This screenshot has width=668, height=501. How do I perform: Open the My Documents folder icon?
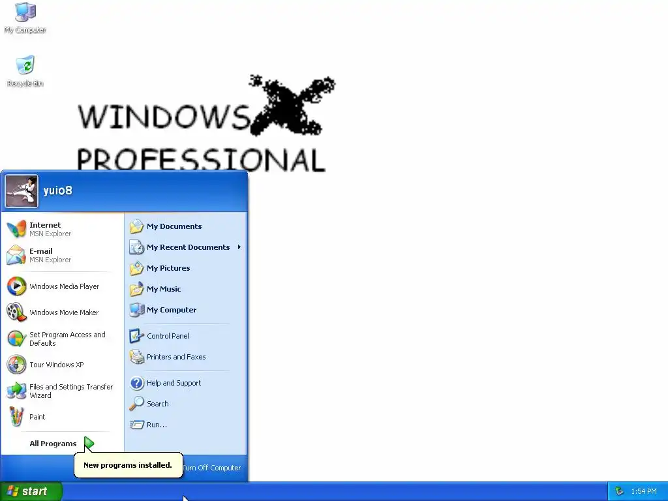coord(137,226)
